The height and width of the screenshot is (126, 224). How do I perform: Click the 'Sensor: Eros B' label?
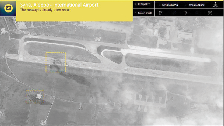145,13
